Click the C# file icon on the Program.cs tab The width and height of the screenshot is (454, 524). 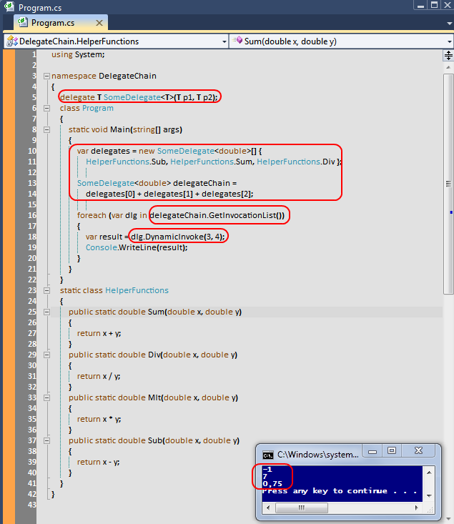pyautogui.click(x=22, y=23)
